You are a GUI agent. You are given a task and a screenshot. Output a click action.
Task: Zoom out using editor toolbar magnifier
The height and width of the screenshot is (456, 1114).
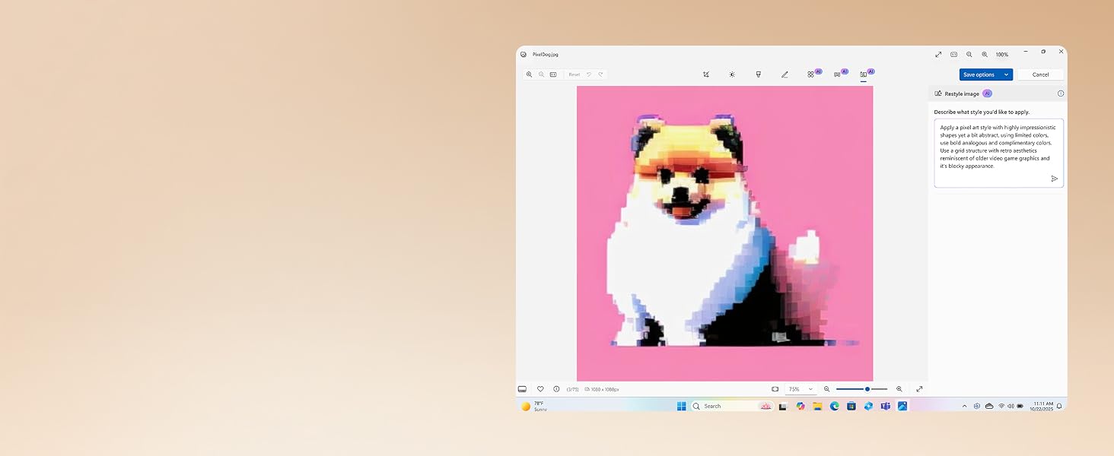[541, 74]
